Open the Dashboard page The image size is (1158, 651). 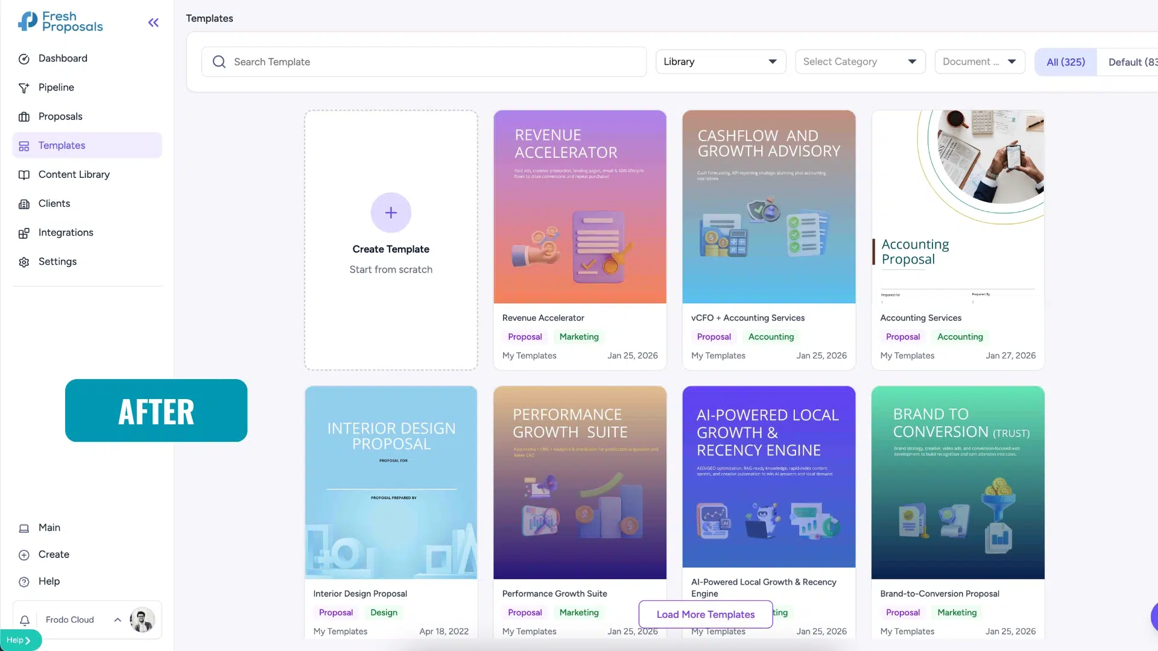click(87, 58)
